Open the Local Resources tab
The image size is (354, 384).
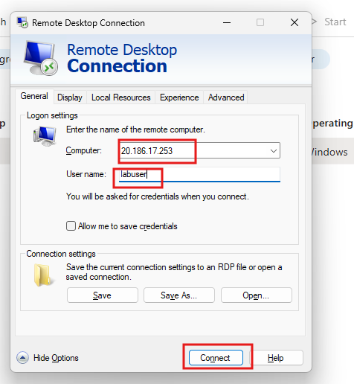point(121,97)
